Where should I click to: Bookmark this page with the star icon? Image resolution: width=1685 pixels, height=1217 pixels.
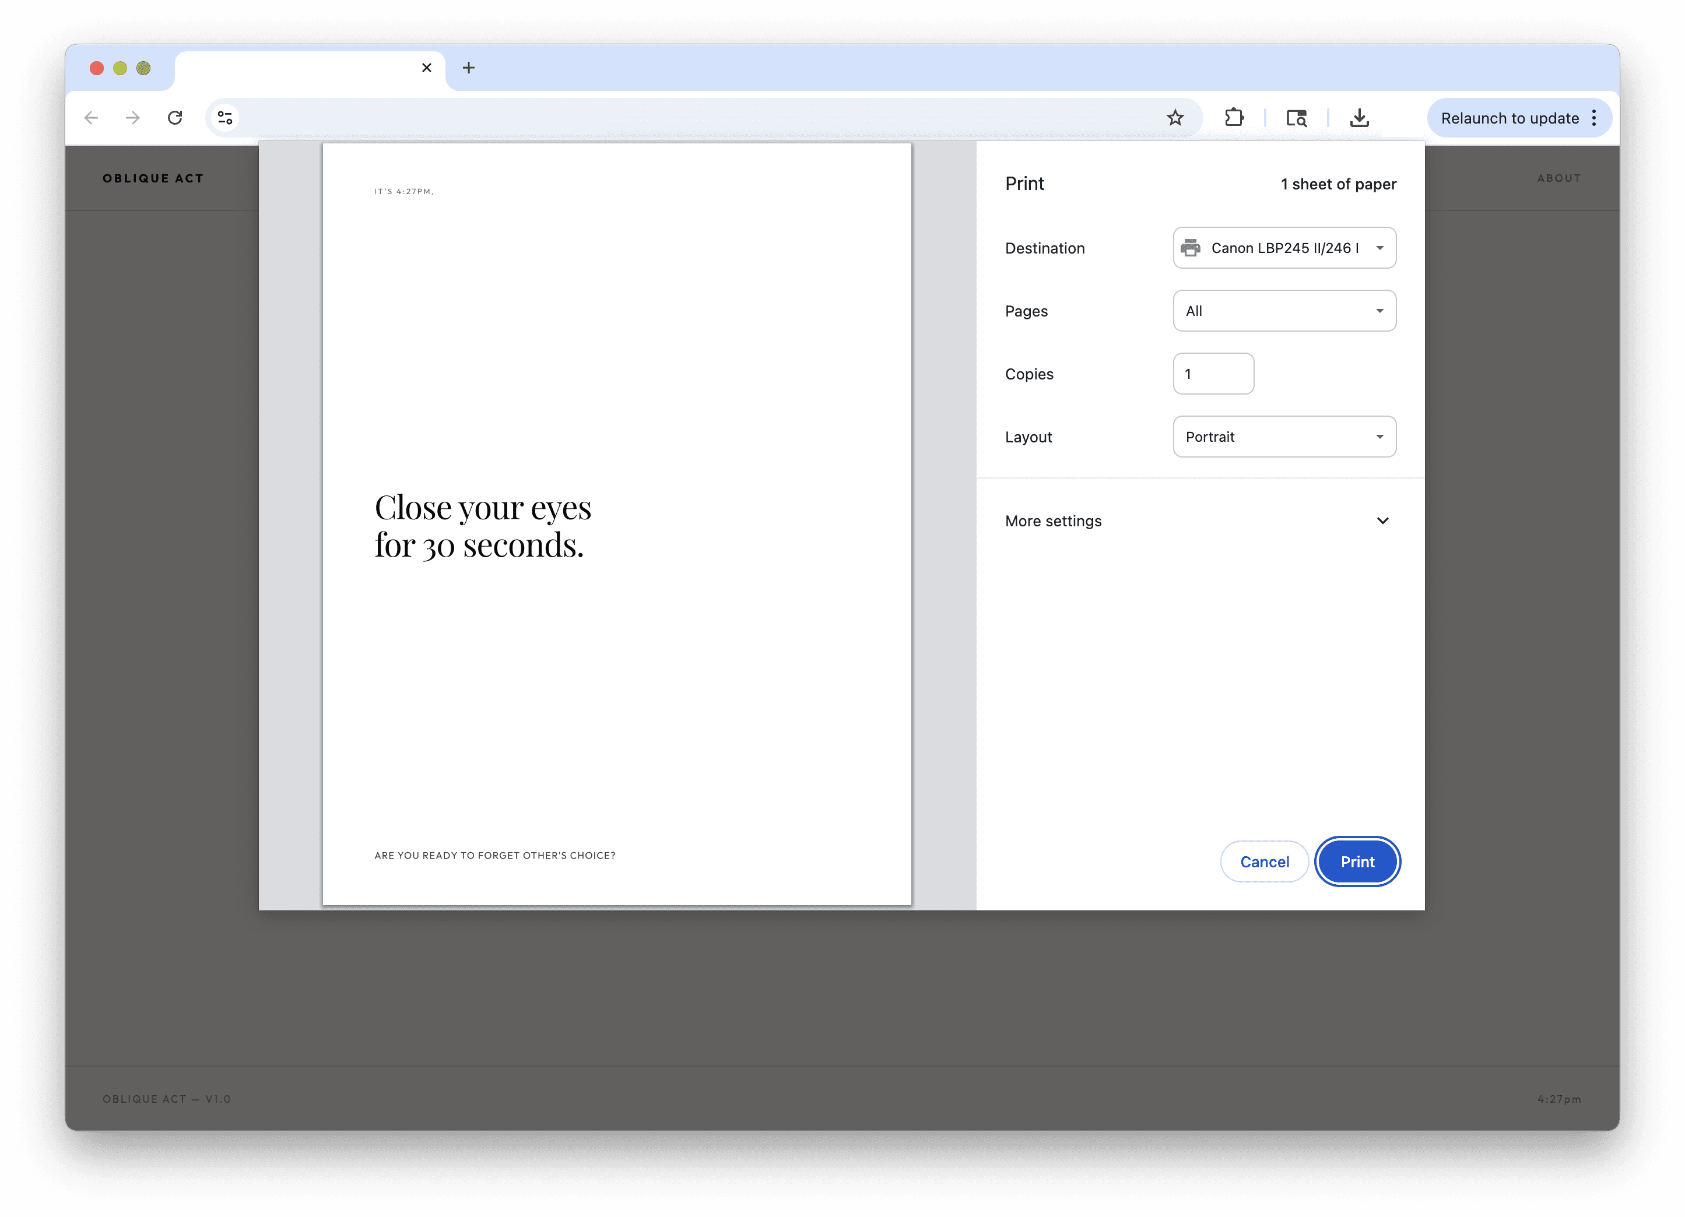(x=1175, y=118)
